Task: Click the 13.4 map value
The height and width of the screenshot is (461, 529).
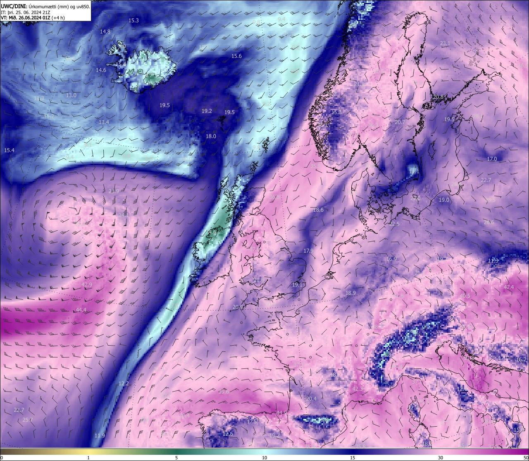Action: 104,122
